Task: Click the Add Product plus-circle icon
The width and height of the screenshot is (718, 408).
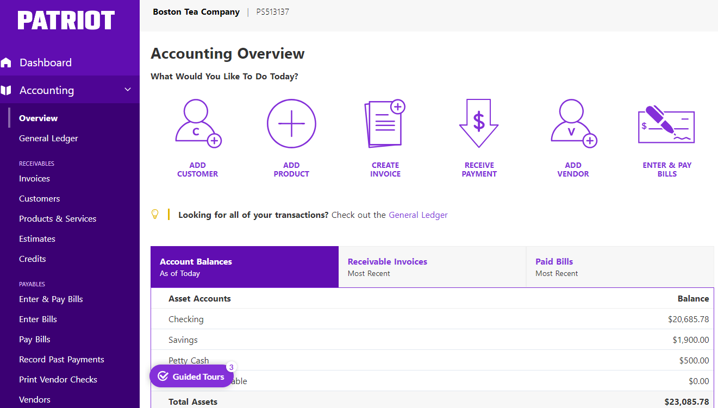Action: [x=291, y=123]
